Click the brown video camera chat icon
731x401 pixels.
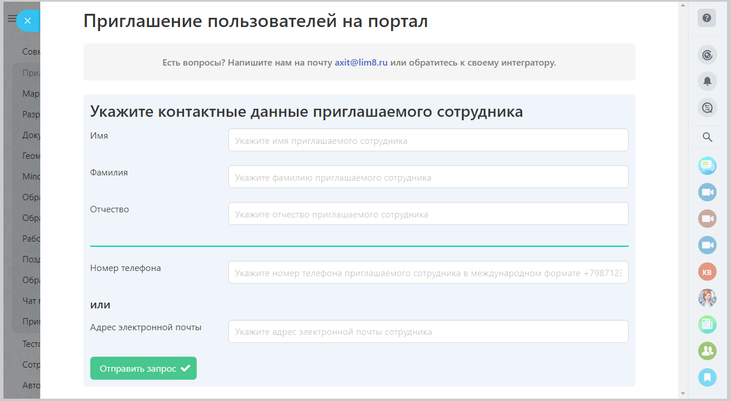click(707, 219)
